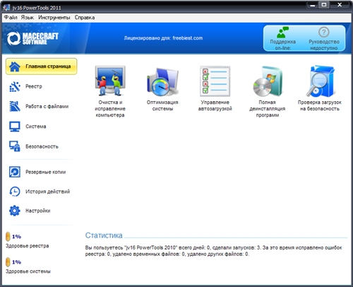Open the computer cleaning and fixing tool icon
The height and width of the screenshot is (287, 353).
point(110,81)
